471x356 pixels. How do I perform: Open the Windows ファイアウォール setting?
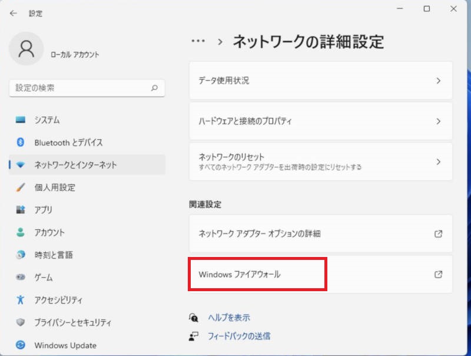pyautogui.click(x=320, y=274)
